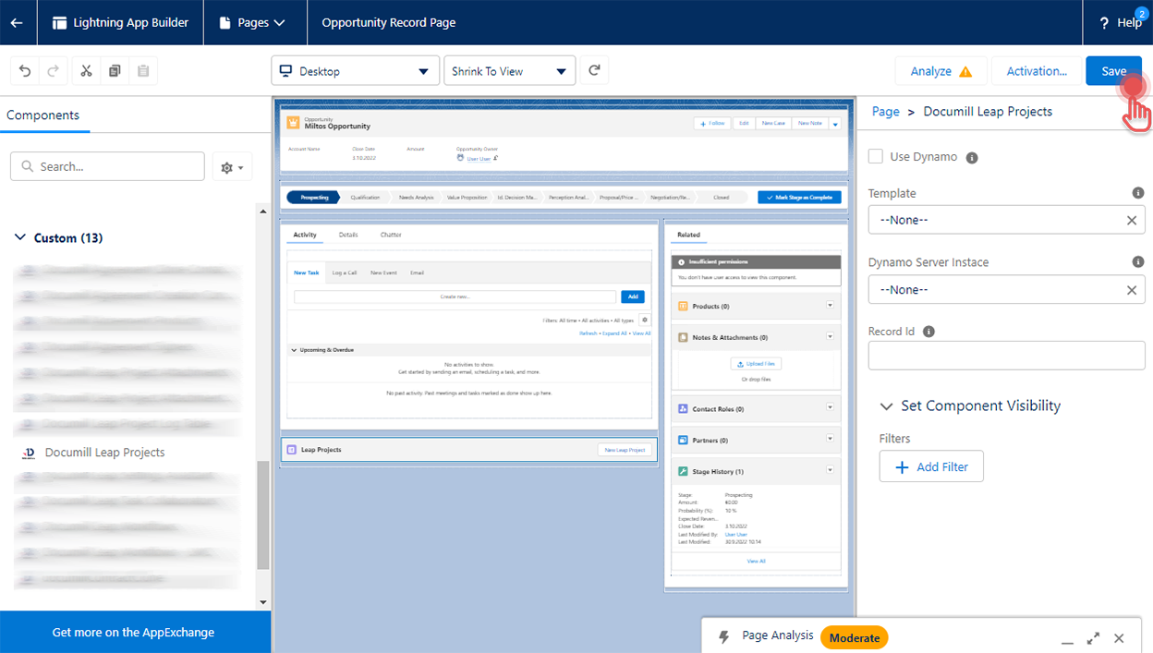Click the Documill Leap Projects component icon
Viewport: 1153px width, 653px height.
point(28,452)
